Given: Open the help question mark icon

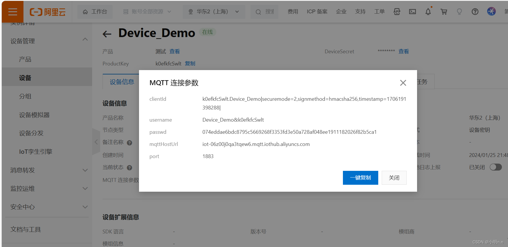Looking at the screenshot, I should click(x=475, y=12).
